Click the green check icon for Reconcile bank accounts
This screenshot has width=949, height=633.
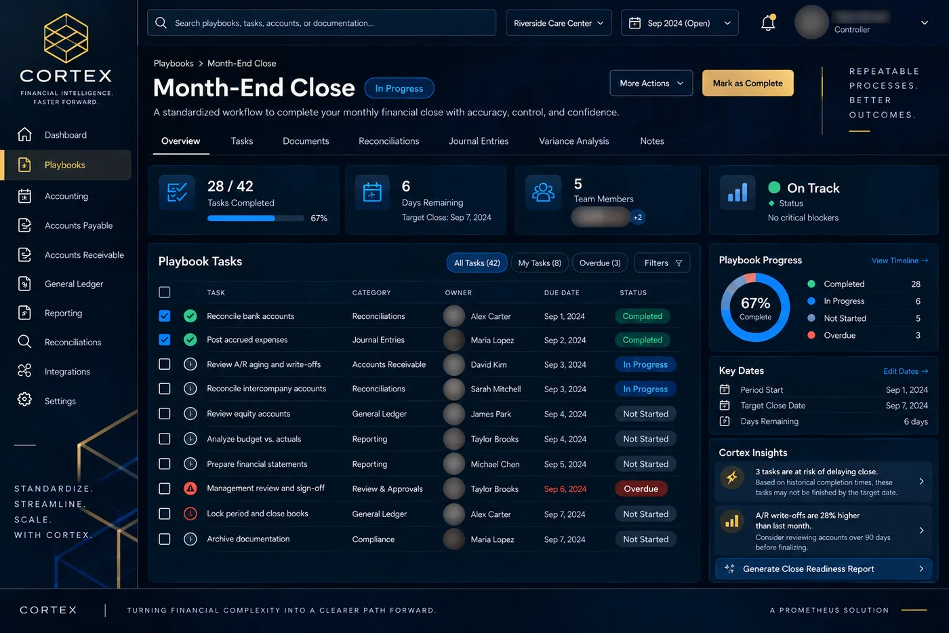coord(190,316)
